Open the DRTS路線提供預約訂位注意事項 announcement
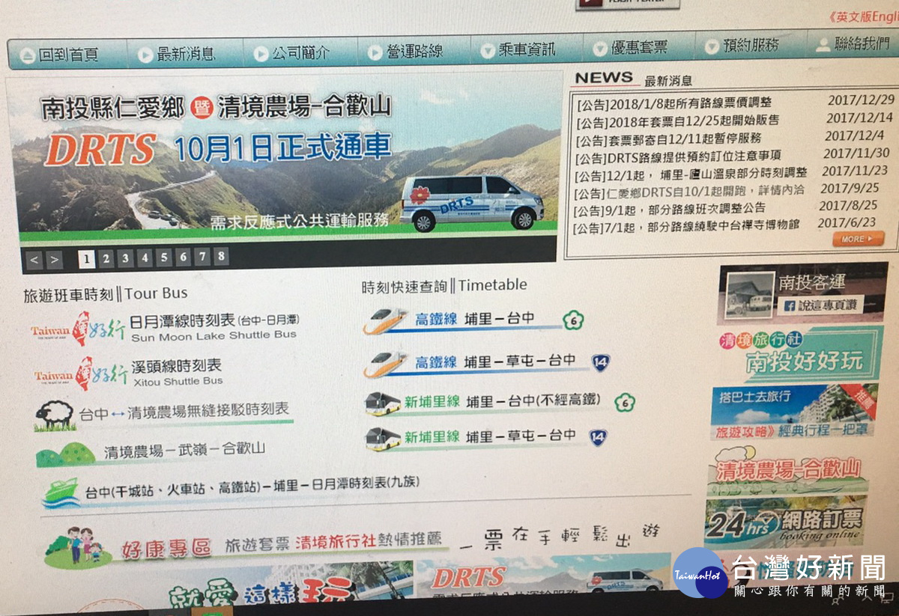This screenshot has width=899, height=616. click(678, 156)
